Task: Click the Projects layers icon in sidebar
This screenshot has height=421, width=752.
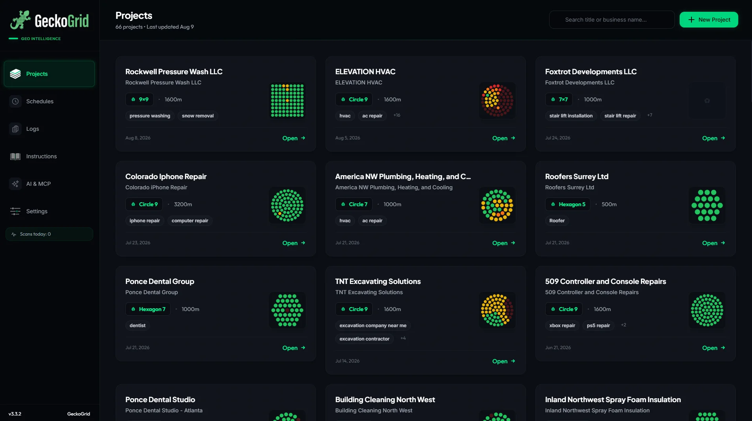Action: (15, 74)
